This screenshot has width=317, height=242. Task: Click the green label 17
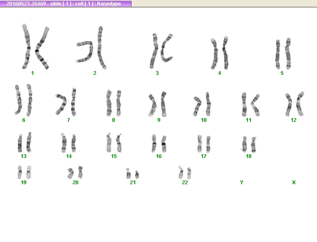(204, 156)
